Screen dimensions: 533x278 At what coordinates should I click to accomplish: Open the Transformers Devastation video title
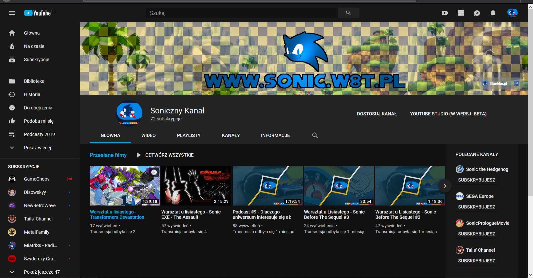(117, 214)
